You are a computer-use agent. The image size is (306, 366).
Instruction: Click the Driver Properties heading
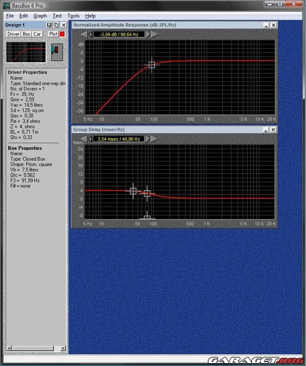coord(27,73)
